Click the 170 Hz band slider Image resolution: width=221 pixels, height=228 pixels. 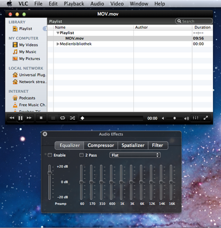(91, 182)
